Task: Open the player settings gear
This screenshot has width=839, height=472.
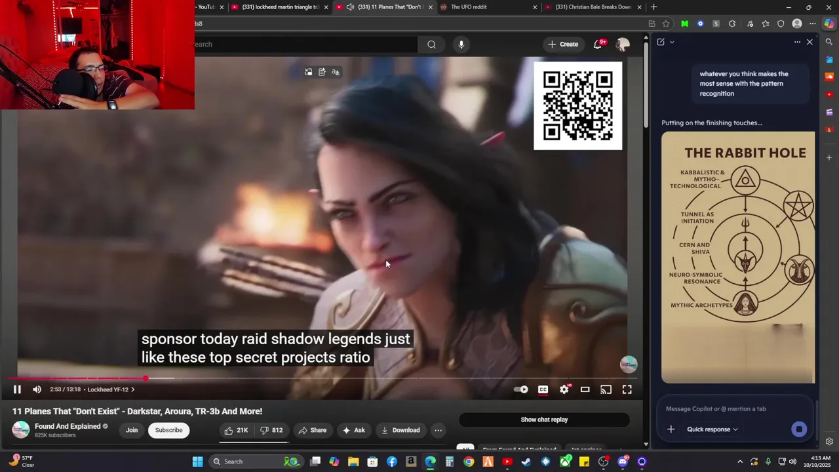Action: pyautogui.click(x=564, y=389)
